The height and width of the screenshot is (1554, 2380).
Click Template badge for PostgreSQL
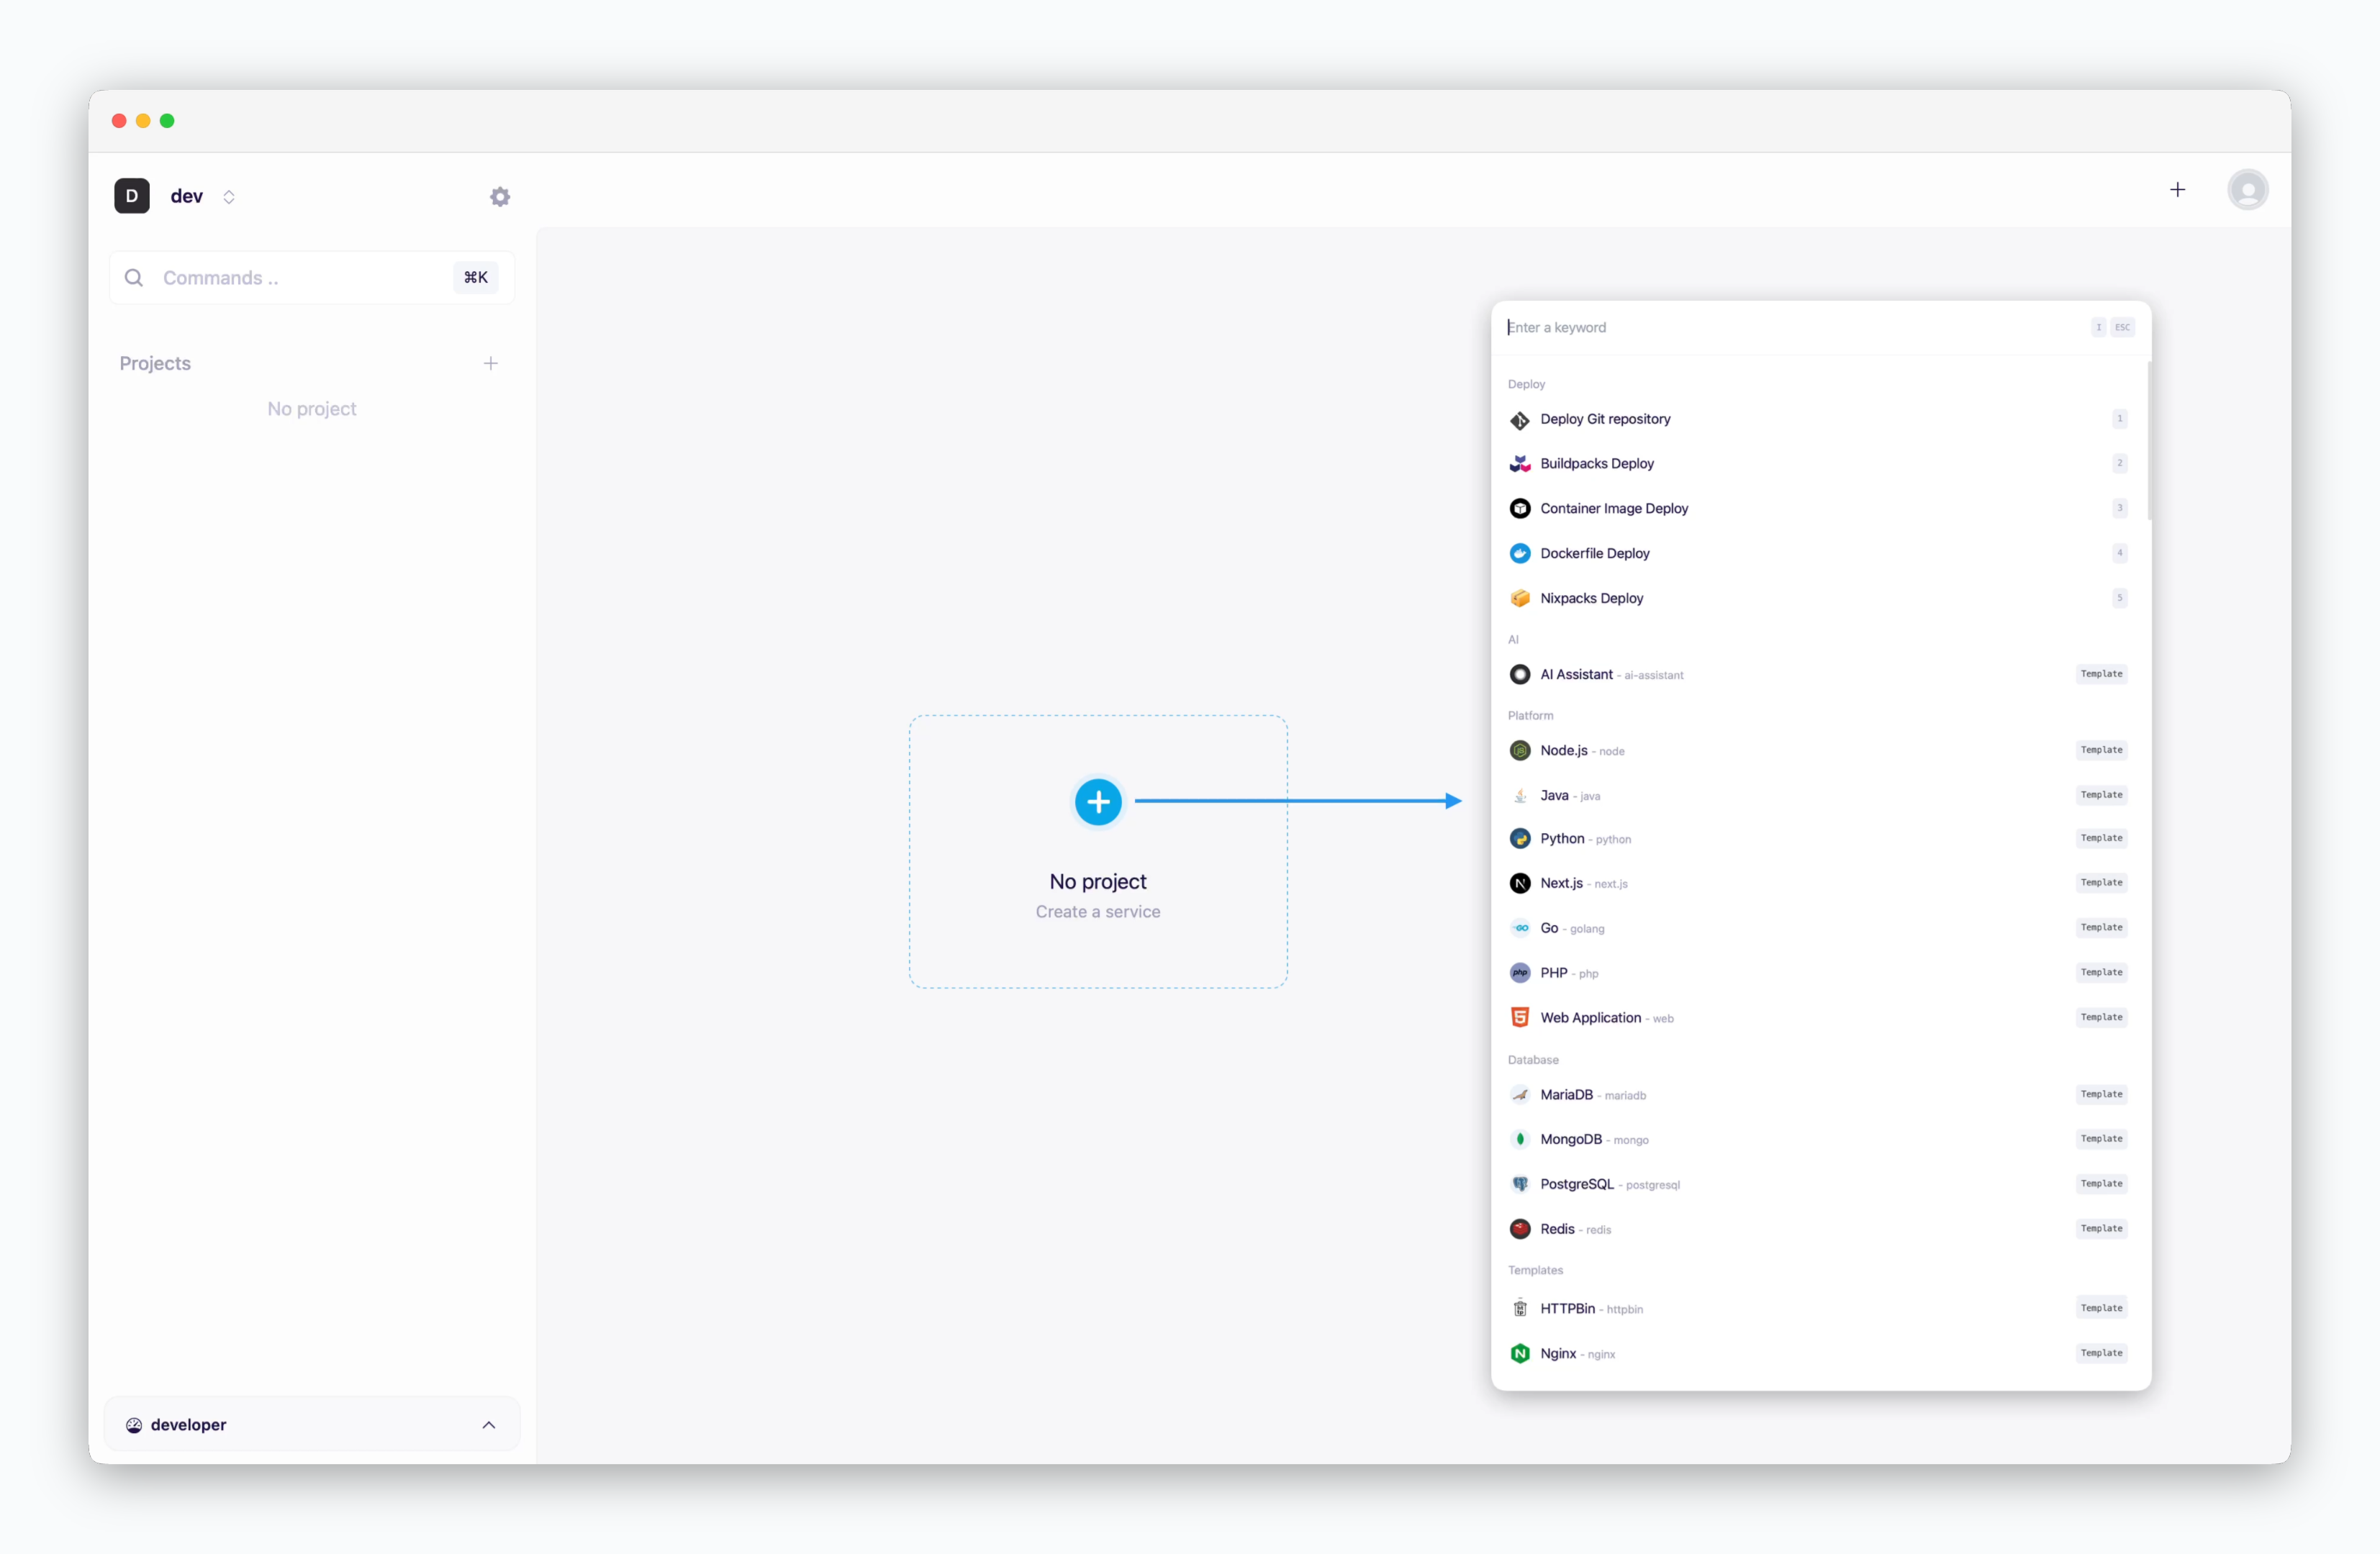click(x=2101, y=1184)
